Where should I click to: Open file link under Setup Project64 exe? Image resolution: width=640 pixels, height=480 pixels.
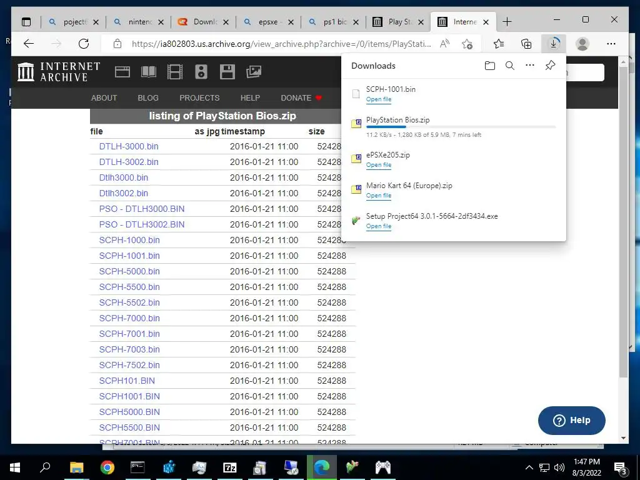click(379, 226)
